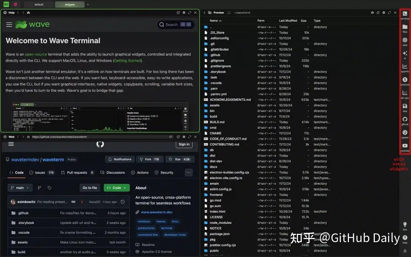Reload the Web block page

pos(170,137)
